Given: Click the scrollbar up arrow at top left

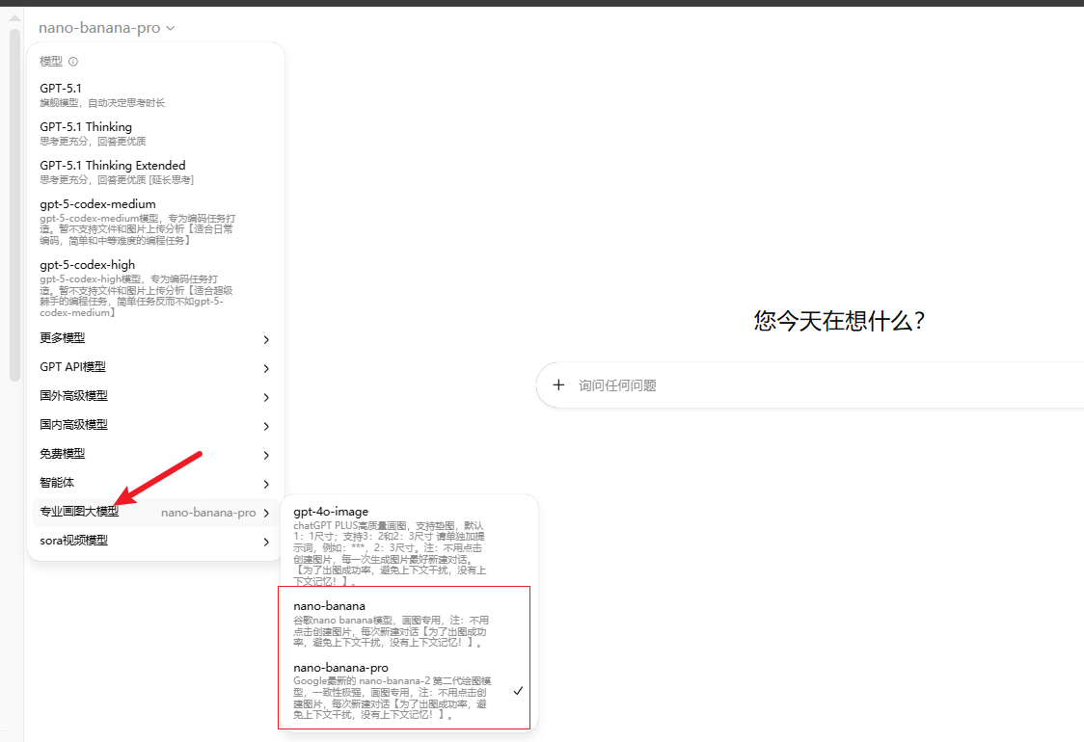Looking at the screenshot, I should point(14,18).
